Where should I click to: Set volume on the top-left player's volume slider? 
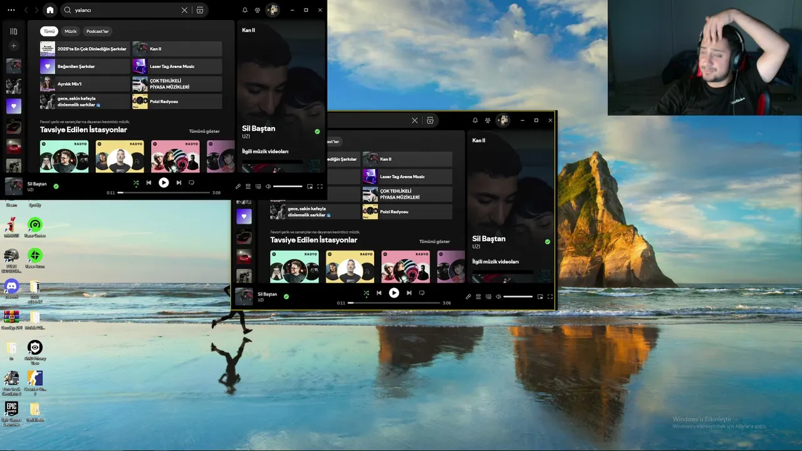[x=288, y=186]
